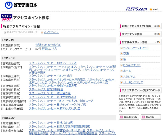Click the 【宮城県仙台市】 label

11,63
